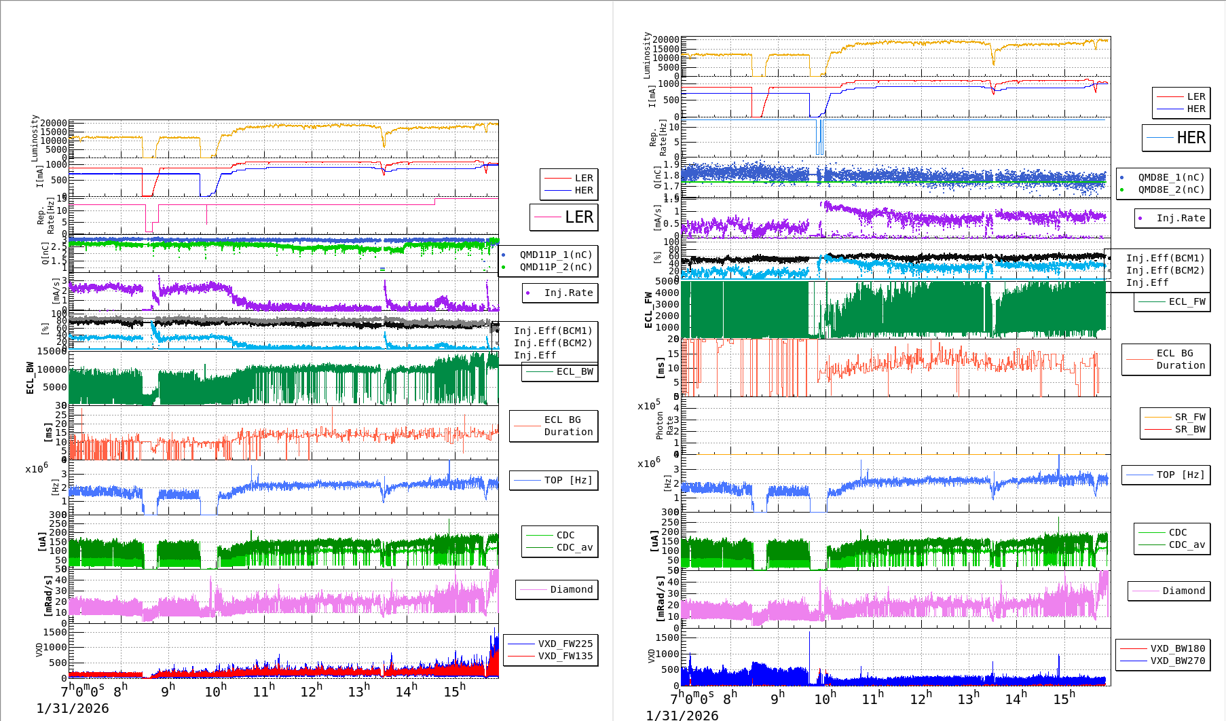Click ECL BG Duration legend in right panel

(x=1166, y=359)
